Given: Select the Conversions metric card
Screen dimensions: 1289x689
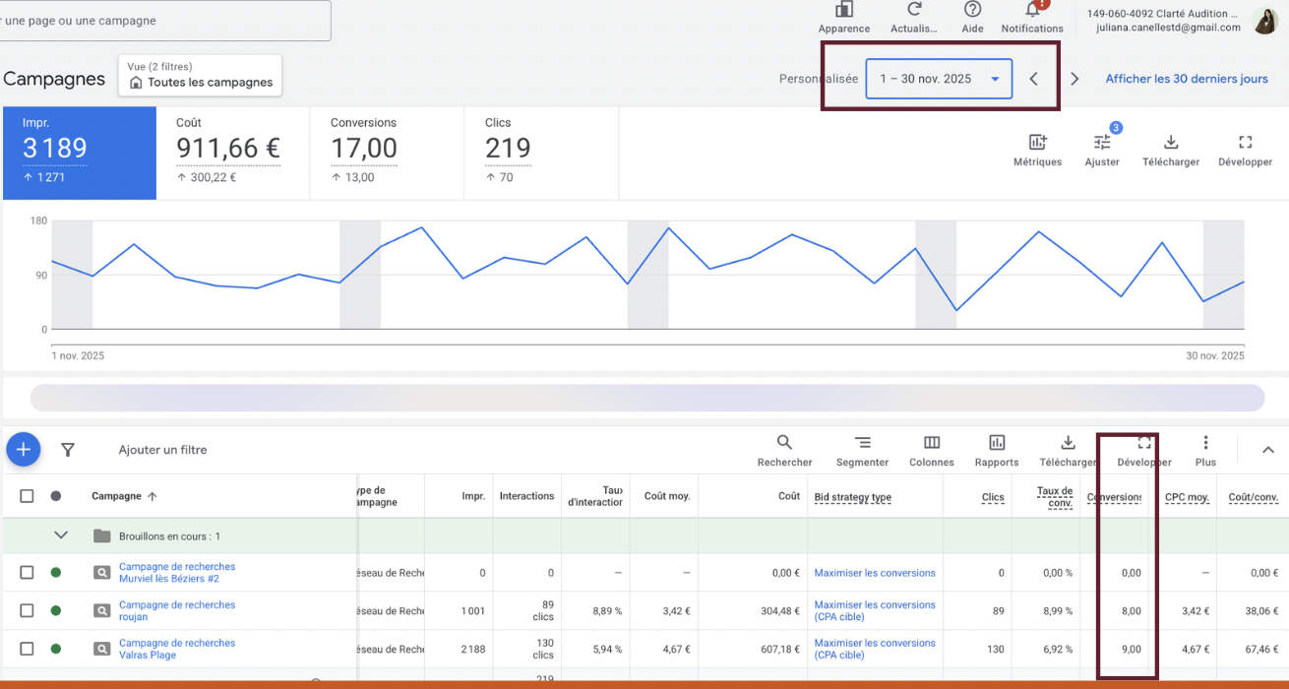Looking at the screenshot, I should [x=387, y=154].
